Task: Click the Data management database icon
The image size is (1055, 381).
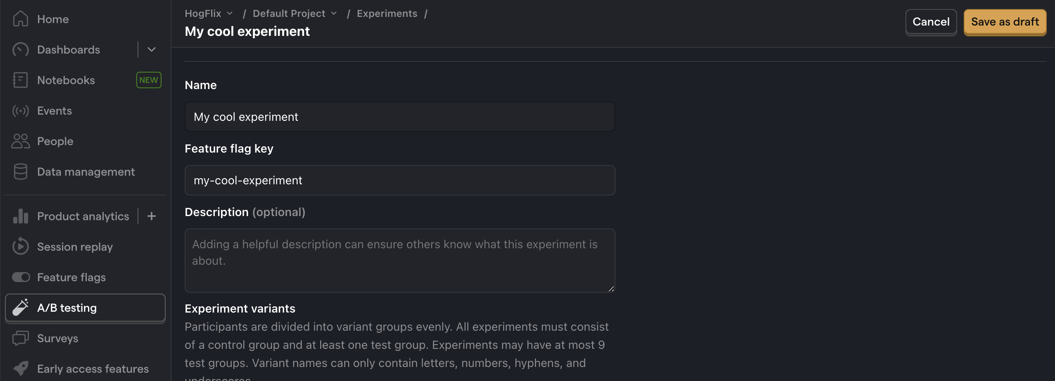Action: click(21, 172)
